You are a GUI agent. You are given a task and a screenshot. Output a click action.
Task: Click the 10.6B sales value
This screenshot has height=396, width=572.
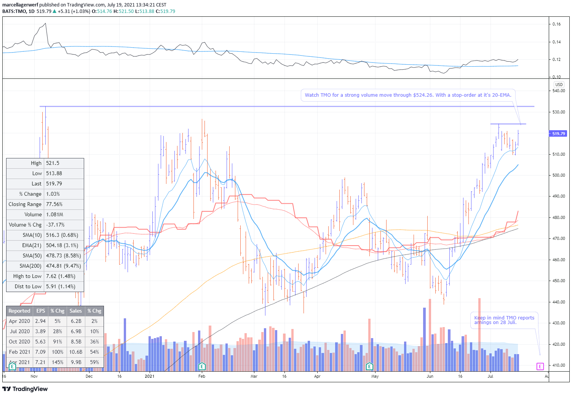(x=75, y=352)
